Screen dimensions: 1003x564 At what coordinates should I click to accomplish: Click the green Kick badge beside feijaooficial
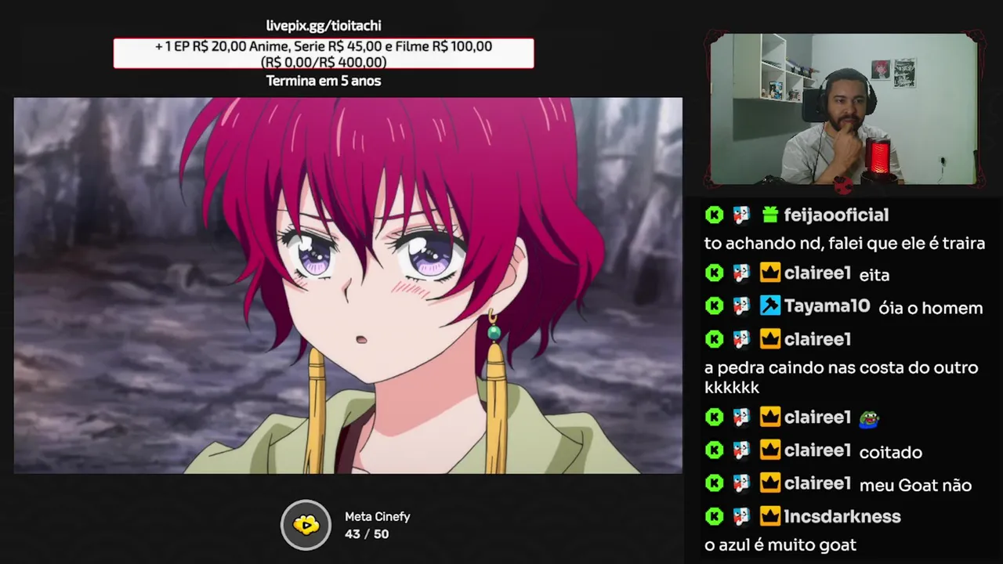tap(714, 215)
